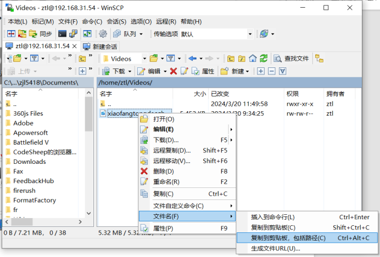
Task: Select the Downloads folder in local panel
Action: point(29,162)
